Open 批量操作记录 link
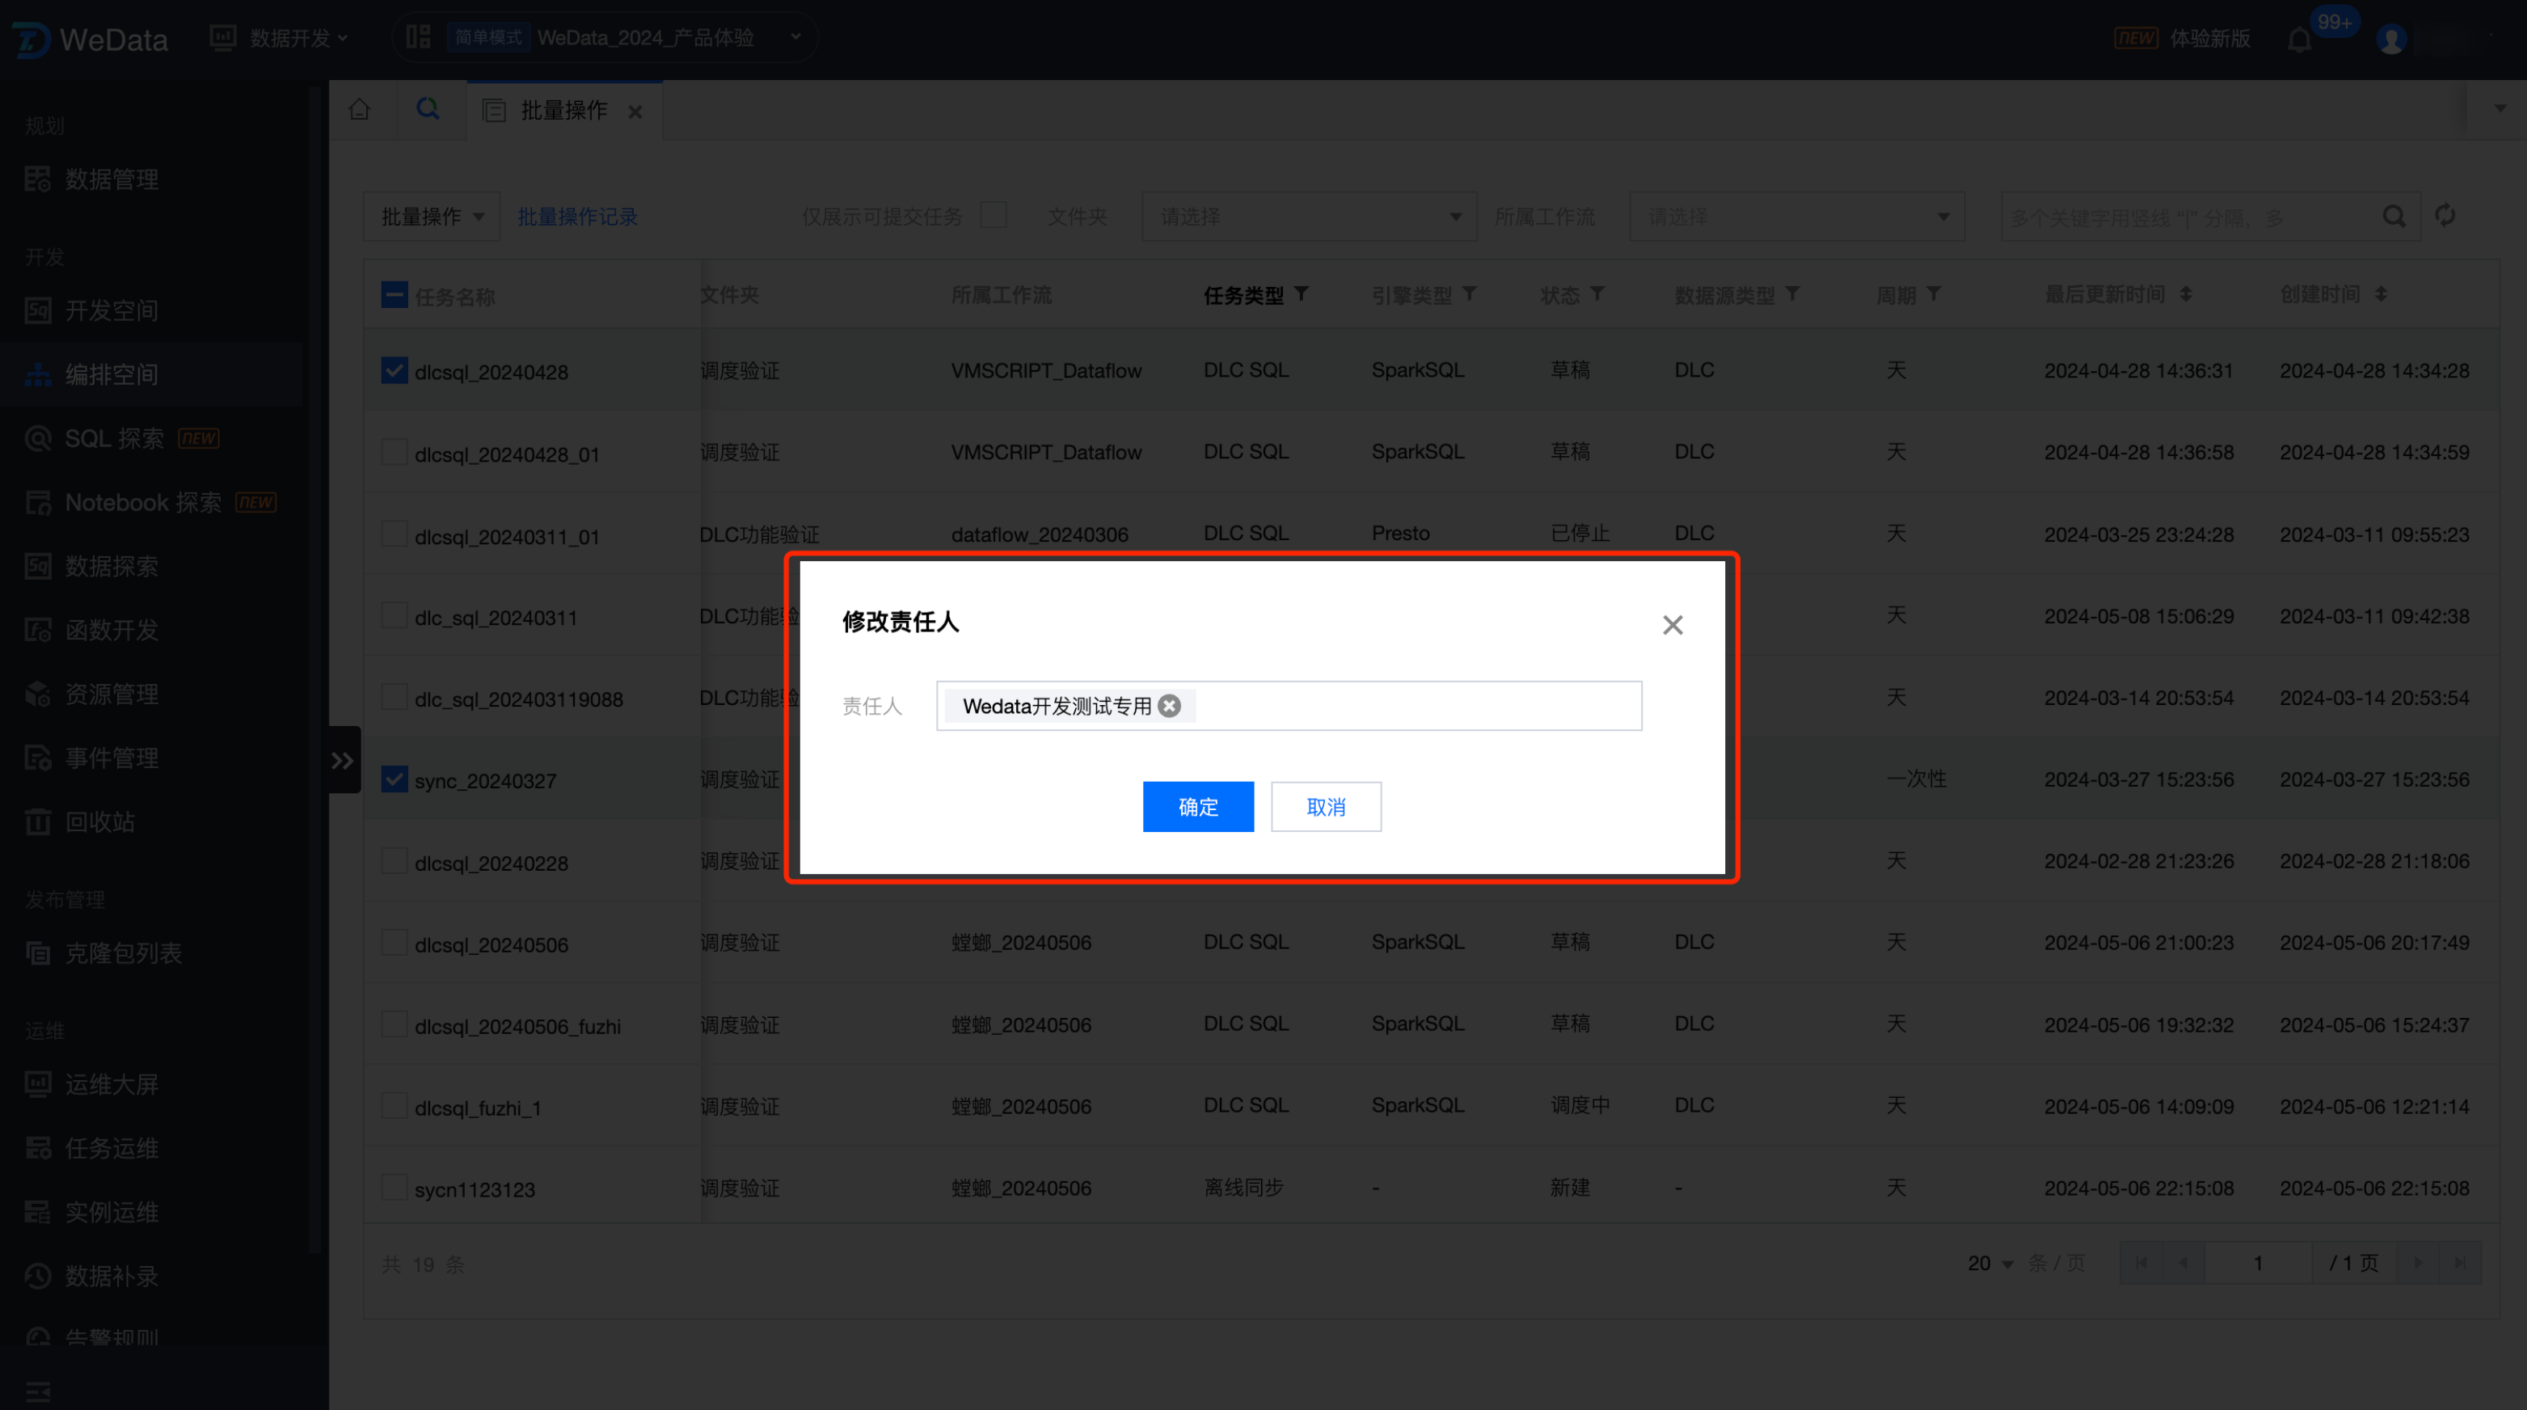The height and width of the screenshot is (1410, 2527). click(577, 216)
